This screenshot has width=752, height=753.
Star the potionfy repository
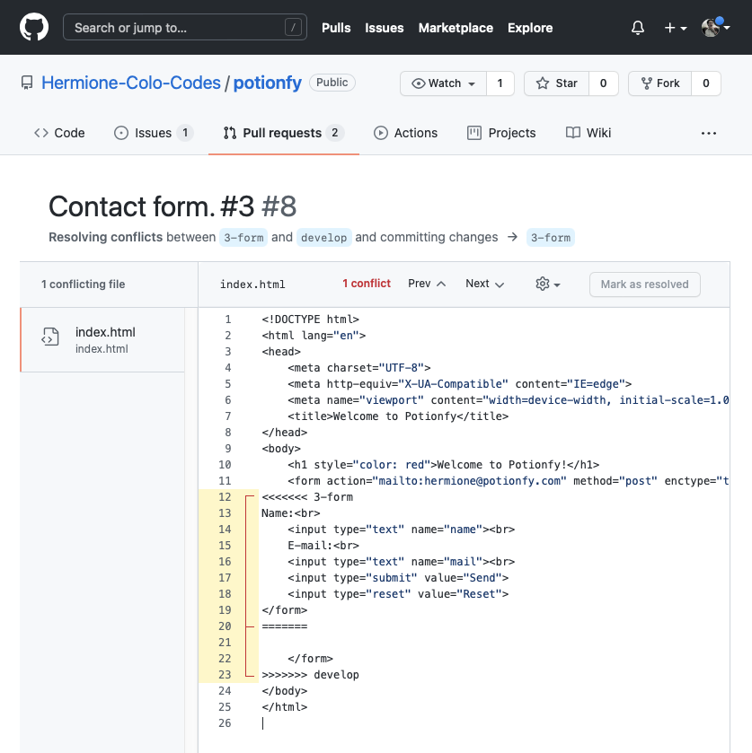pyautogui.click(x=557, y=83)
